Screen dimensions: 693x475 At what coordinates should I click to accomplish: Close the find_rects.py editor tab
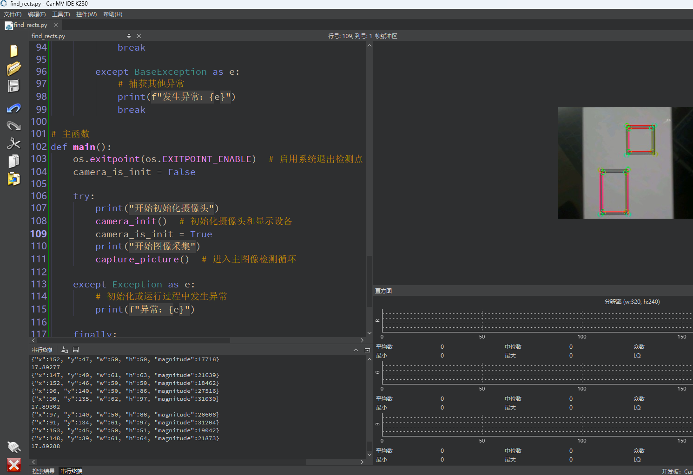pyautogui.click(x=56, y=25)
